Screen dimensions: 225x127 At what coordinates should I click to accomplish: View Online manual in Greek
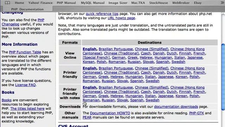(x=133, y=58)
